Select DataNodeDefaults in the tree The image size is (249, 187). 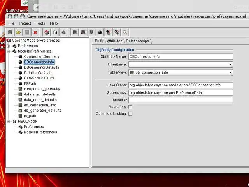39,78
